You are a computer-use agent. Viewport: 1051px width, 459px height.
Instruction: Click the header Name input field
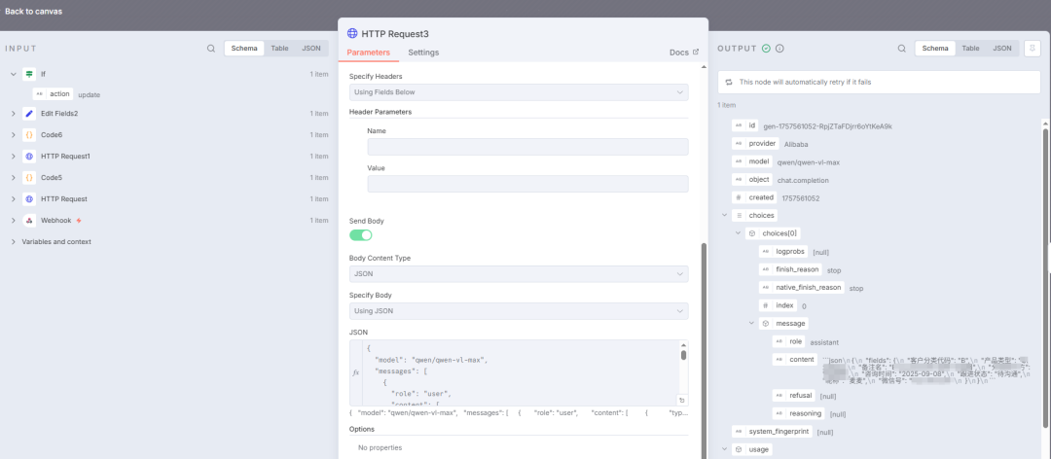pyautogui.click(x=527, y=147)
